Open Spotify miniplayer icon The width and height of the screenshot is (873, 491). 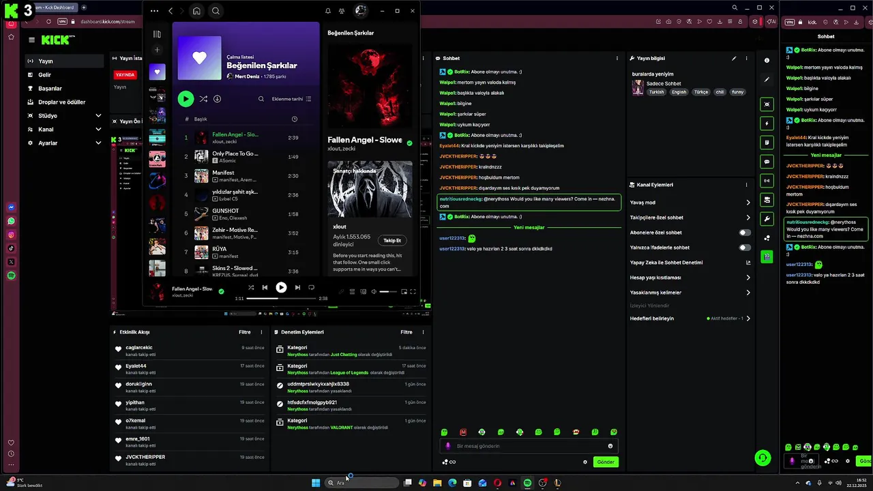point(404,292)
